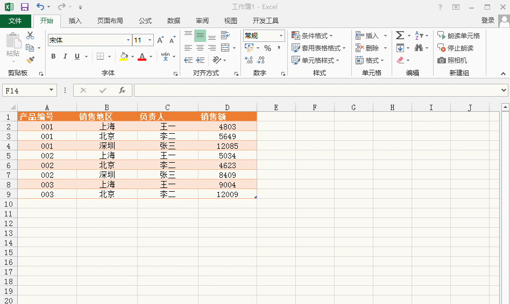
Task: Click Increase Decimal icon
Action: tap(249, 60)
